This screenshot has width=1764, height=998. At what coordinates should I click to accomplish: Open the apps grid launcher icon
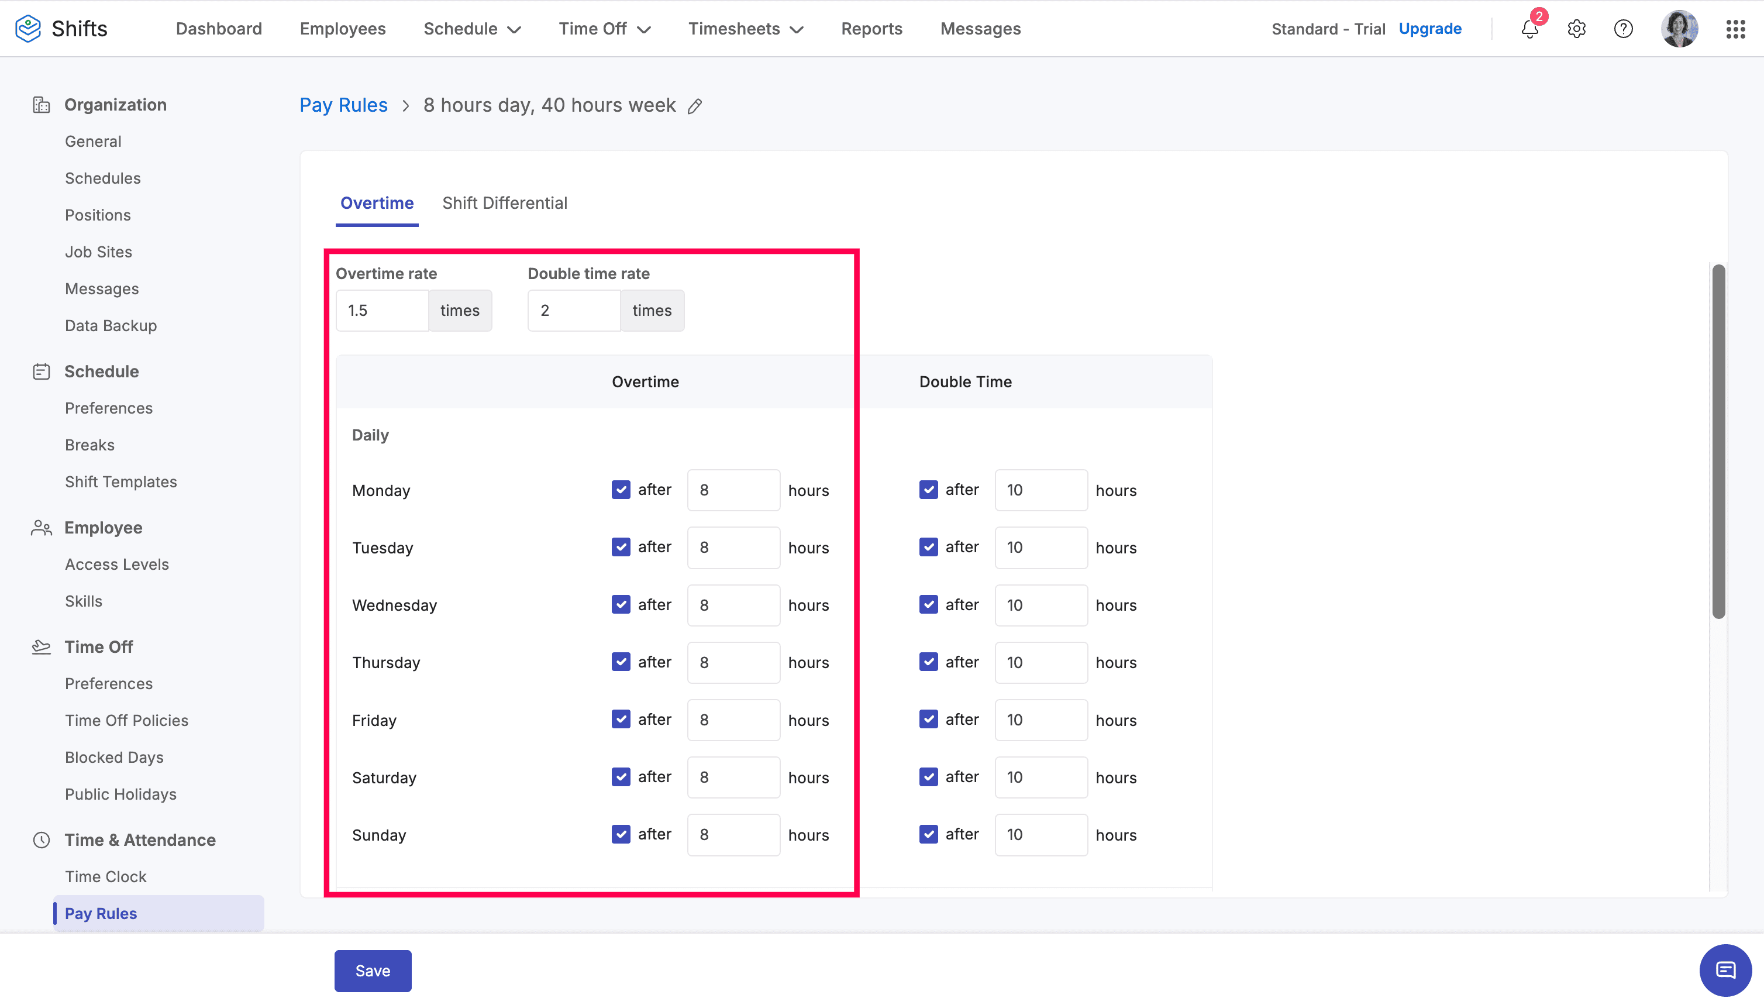pos(1735,29)
